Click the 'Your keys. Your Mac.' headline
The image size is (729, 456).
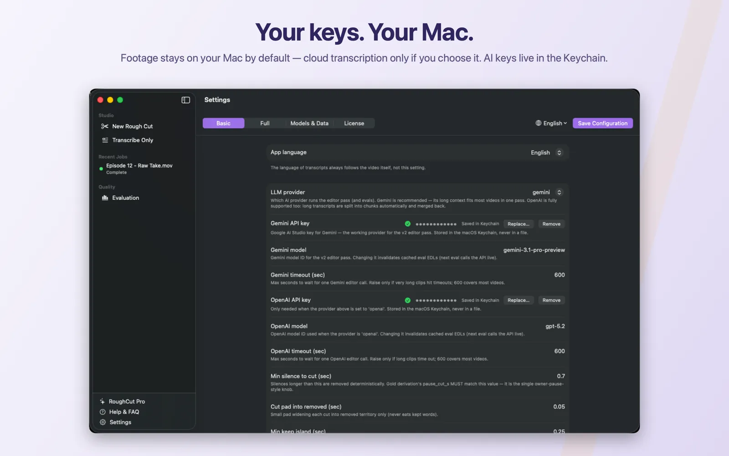(x=364, y=32)
